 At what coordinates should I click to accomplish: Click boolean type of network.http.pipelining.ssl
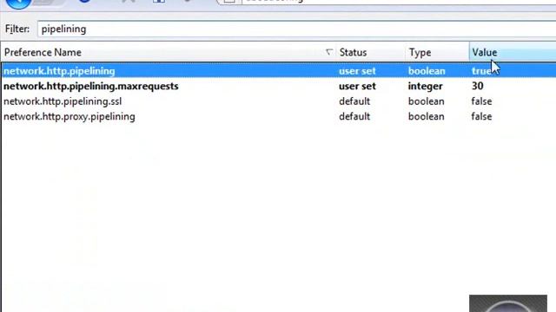point(426,101)
